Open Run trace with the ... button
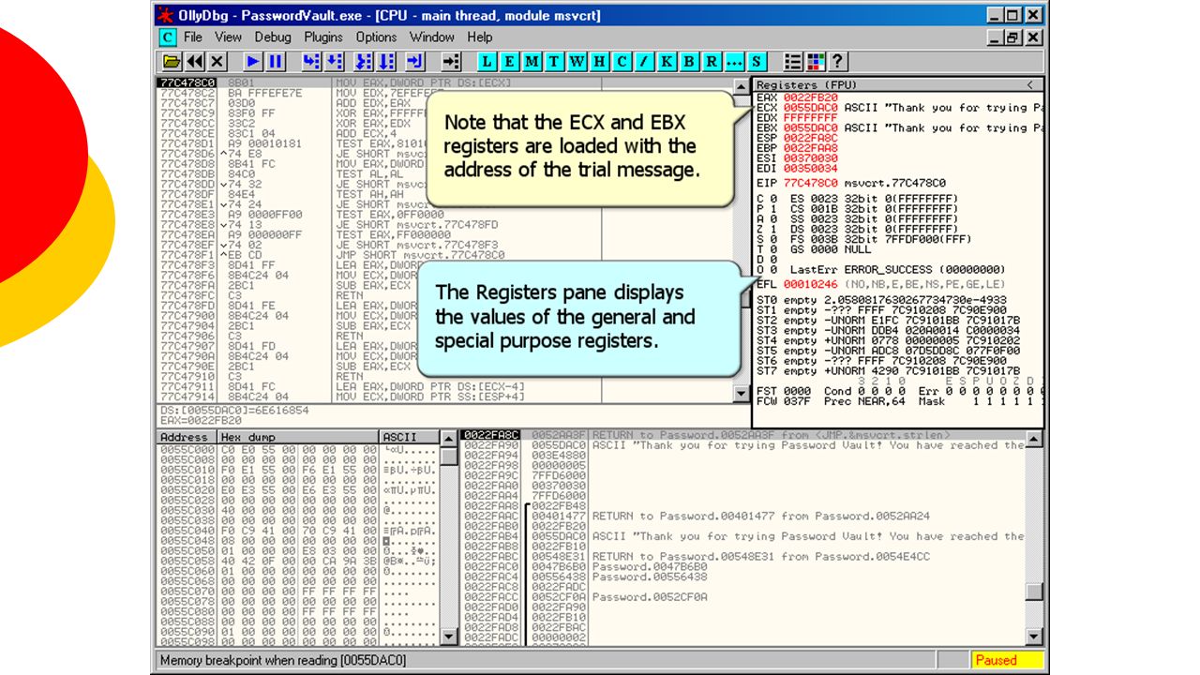 (734, 62)
